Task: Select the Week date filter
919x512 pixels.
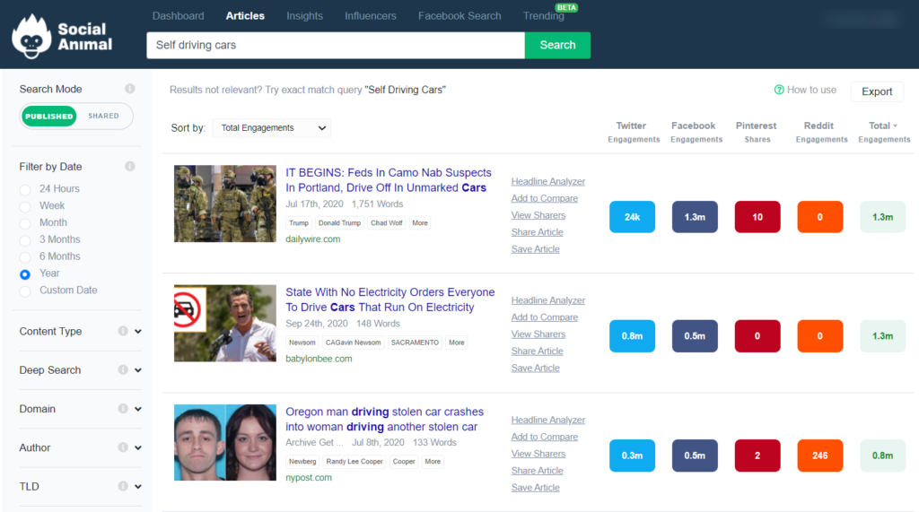Action: (x=25, y=207)
